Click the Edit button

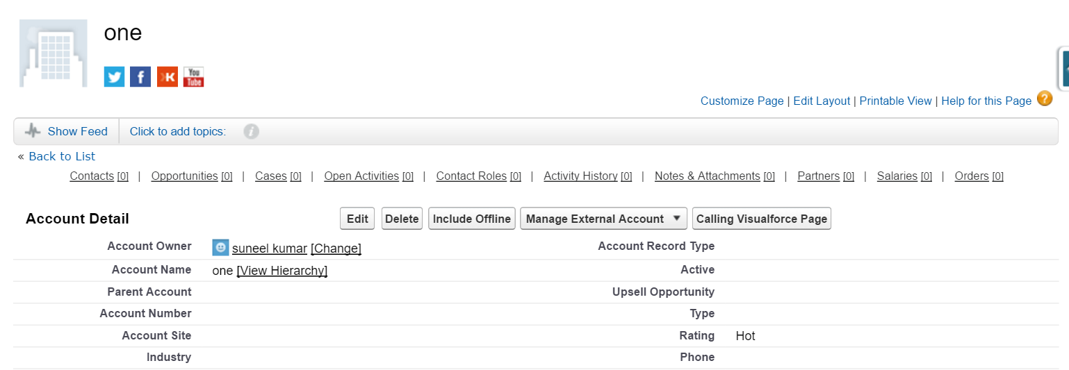tap(357, 219)
